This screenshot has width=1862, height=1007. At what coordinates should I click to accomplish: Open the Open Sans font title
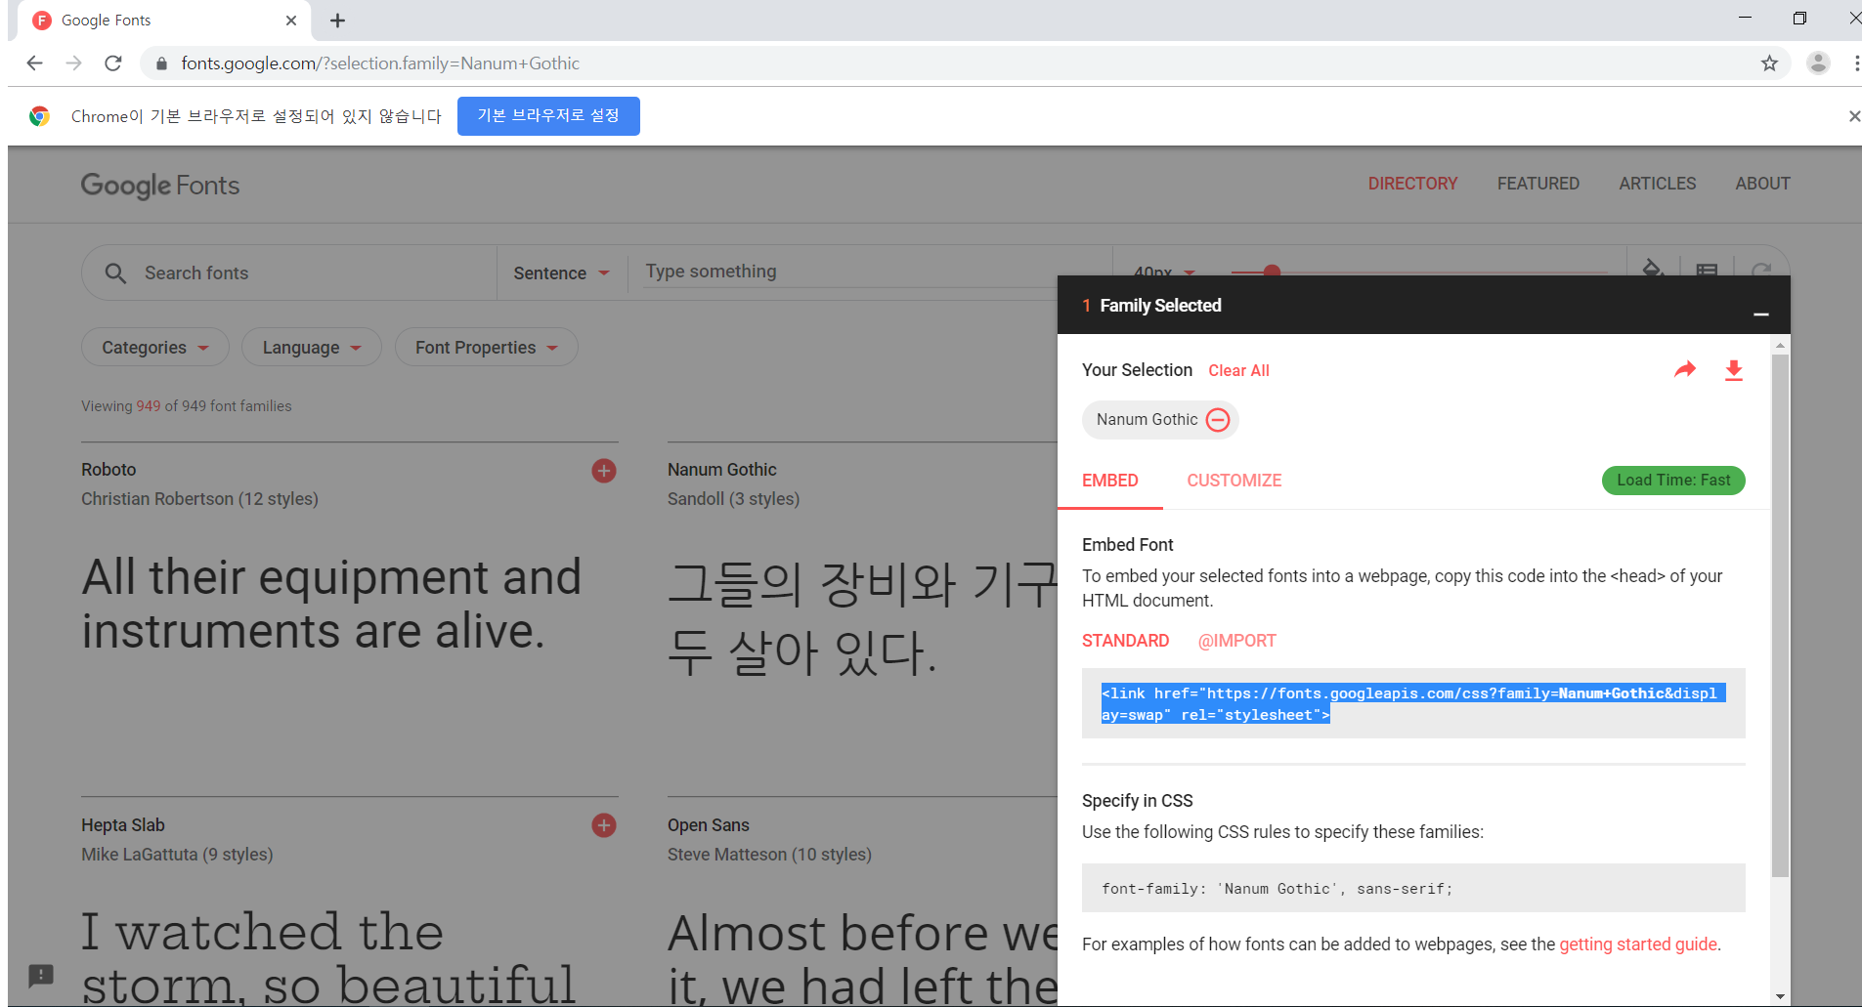[x=709, y=825]
